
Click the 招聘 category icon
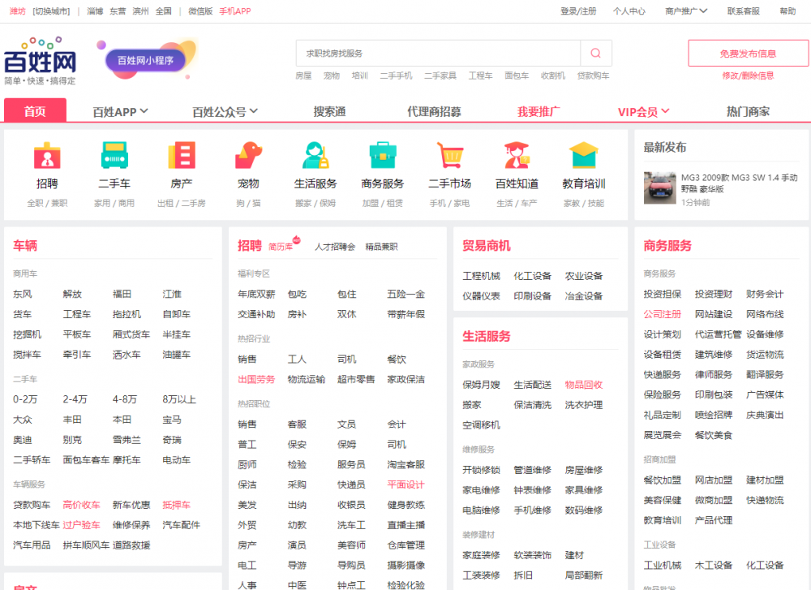pyautogui.click(x=47, y=155)
